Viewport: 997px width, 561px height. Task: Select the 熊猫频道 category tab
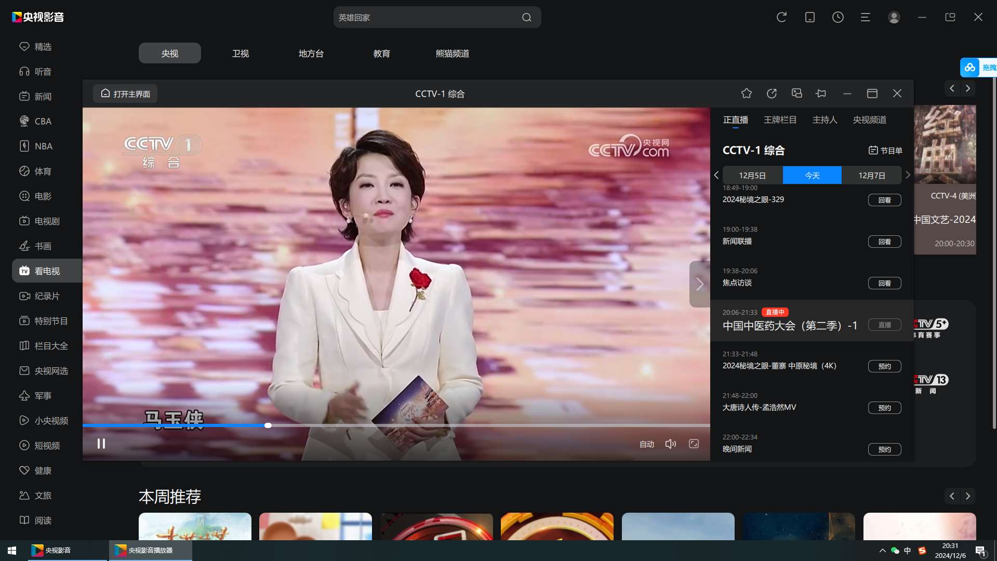pos(453,53)
